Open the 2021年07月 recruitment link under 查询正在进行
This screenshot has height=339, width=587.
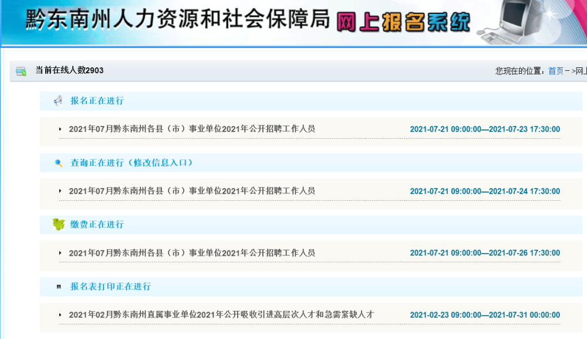(x=192, y=191)
